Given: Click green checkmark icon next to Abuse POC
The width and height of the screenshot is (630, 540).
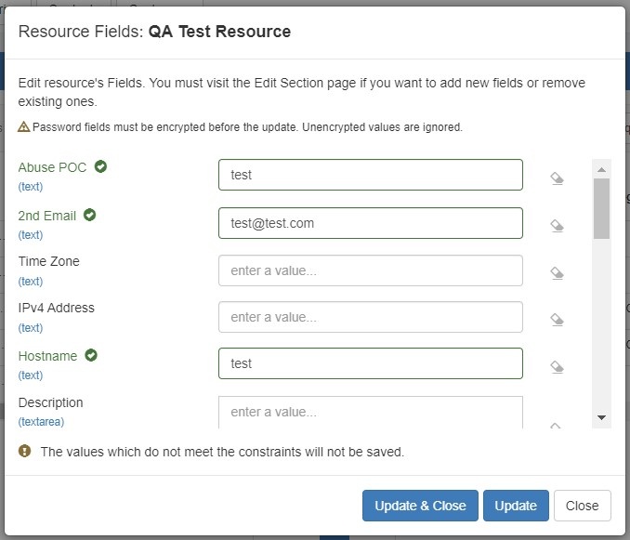Looking at the screenshot, I should tap(101, 167).
